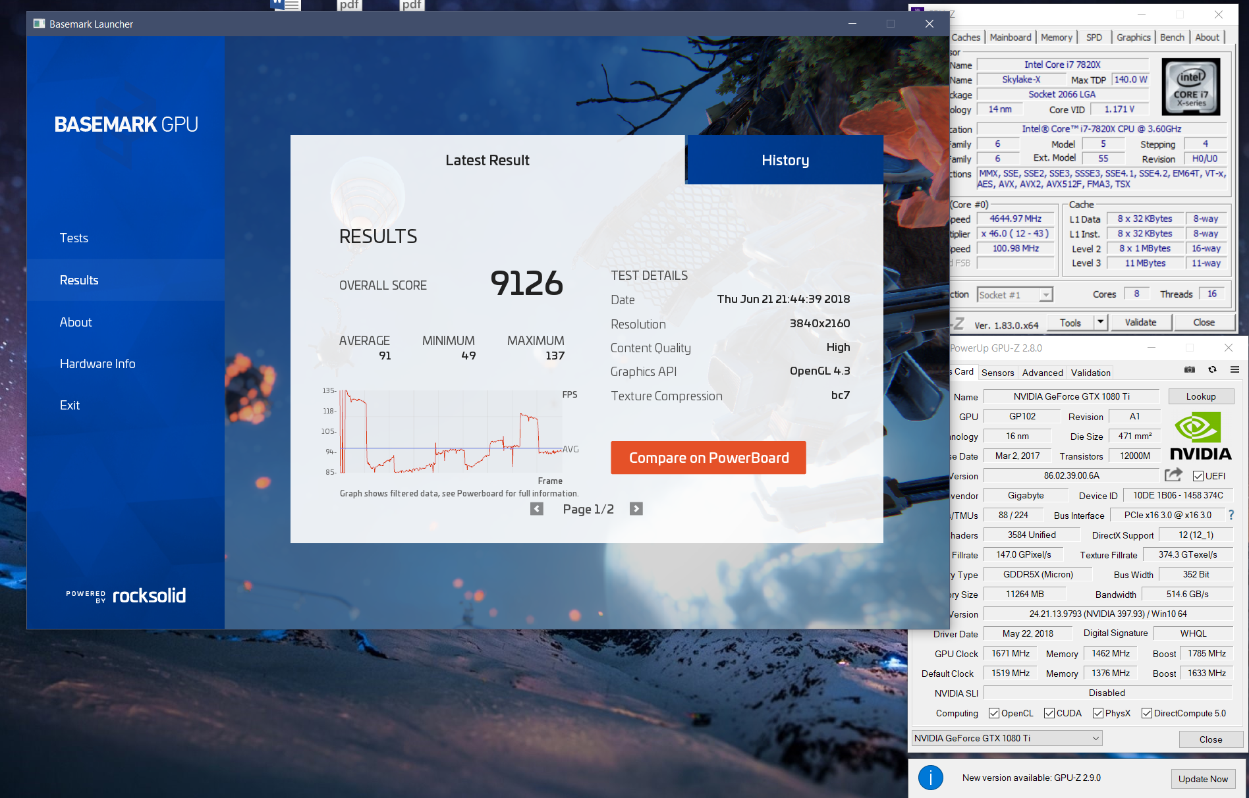1249x798 pixels.
Task: Toggle the CUDA checkbox
Action: point(1049,713)
